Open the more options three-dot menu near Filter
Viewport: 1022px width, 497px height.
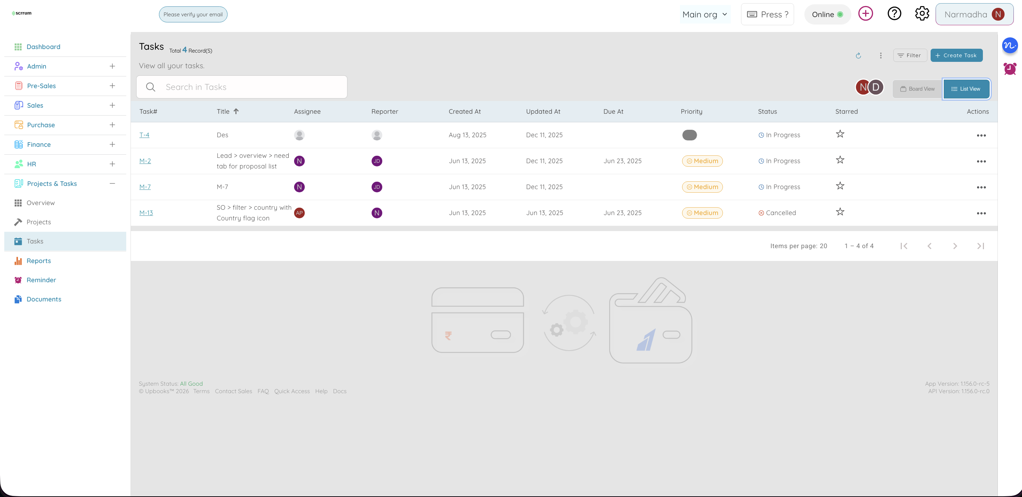click(880, 55)
